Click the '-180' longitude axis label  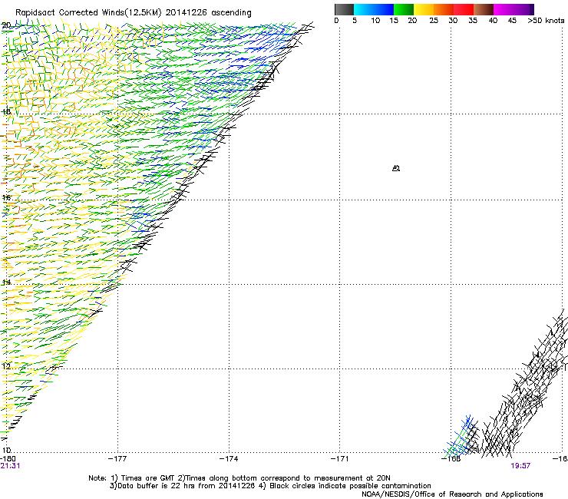8,458
